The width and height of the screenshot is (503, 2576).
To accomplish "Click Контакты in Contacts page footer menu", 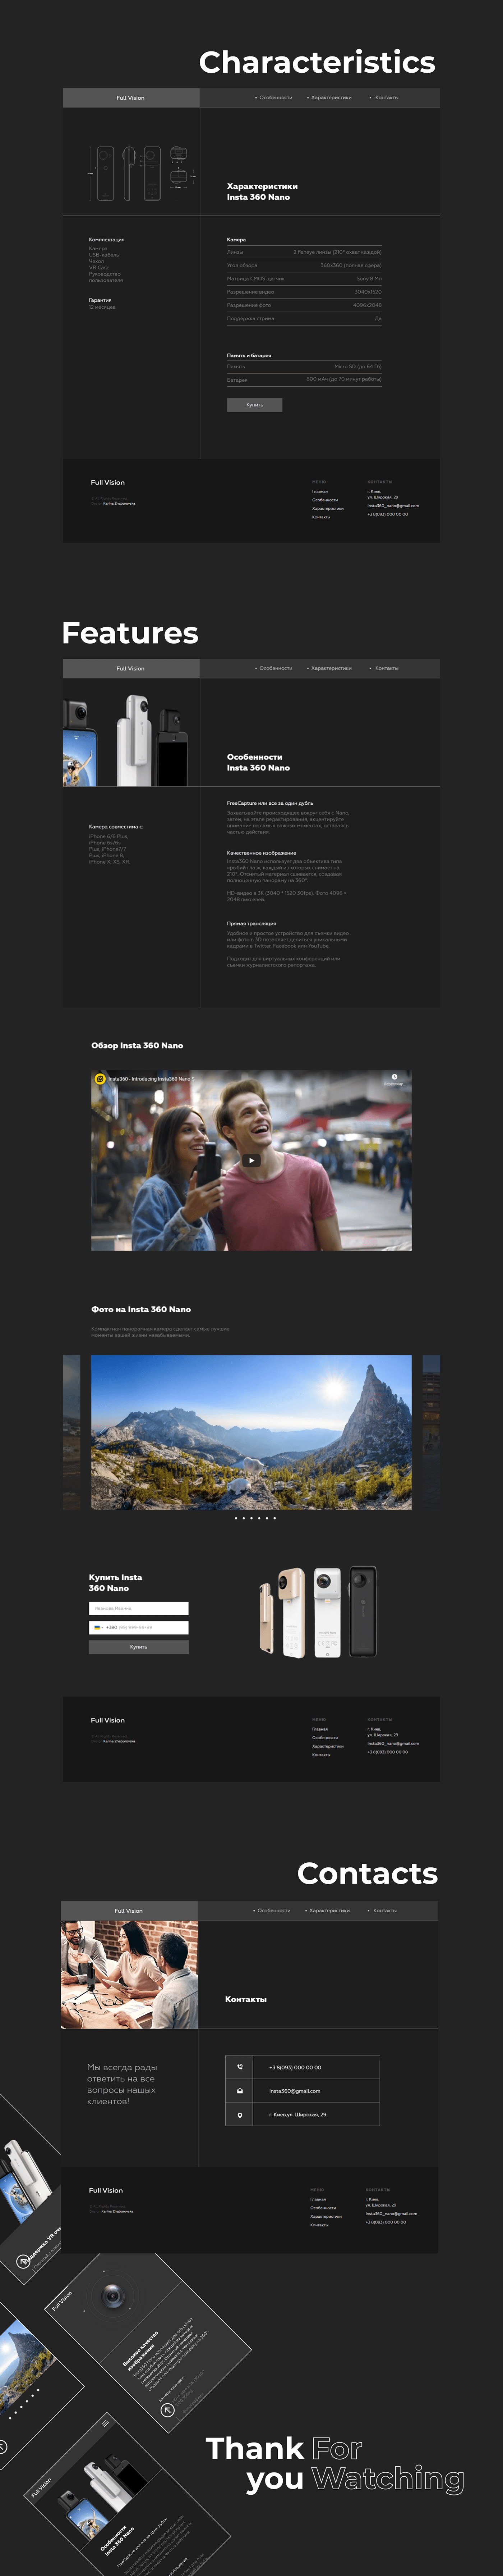I will coord(319,2225).
